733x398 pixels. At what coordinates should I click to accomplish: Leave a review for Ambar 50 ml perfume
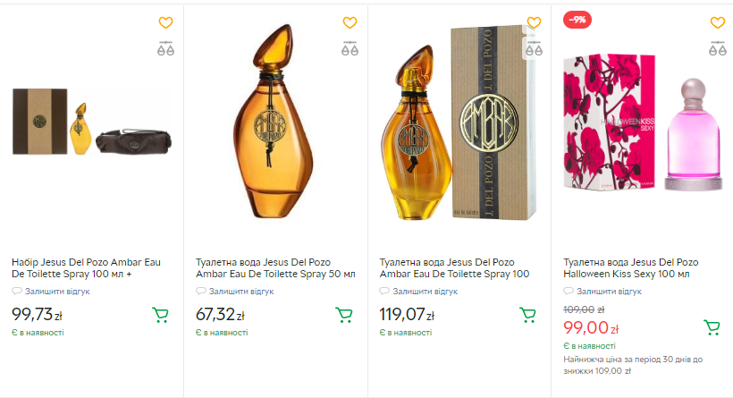point(241,292)
